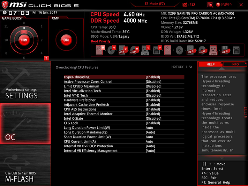
Task: Click the back arrow beside HOT KEY
Action: click(190, 67)
